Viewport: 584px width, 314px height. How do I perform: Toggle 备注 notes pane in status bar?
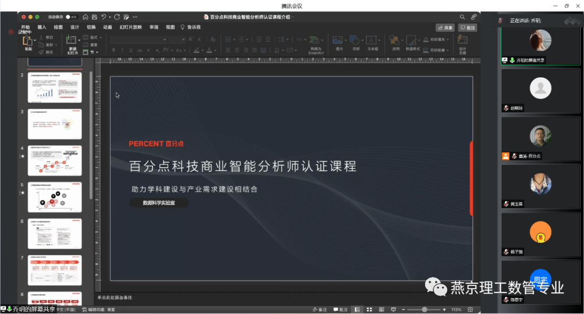(320, 310)
